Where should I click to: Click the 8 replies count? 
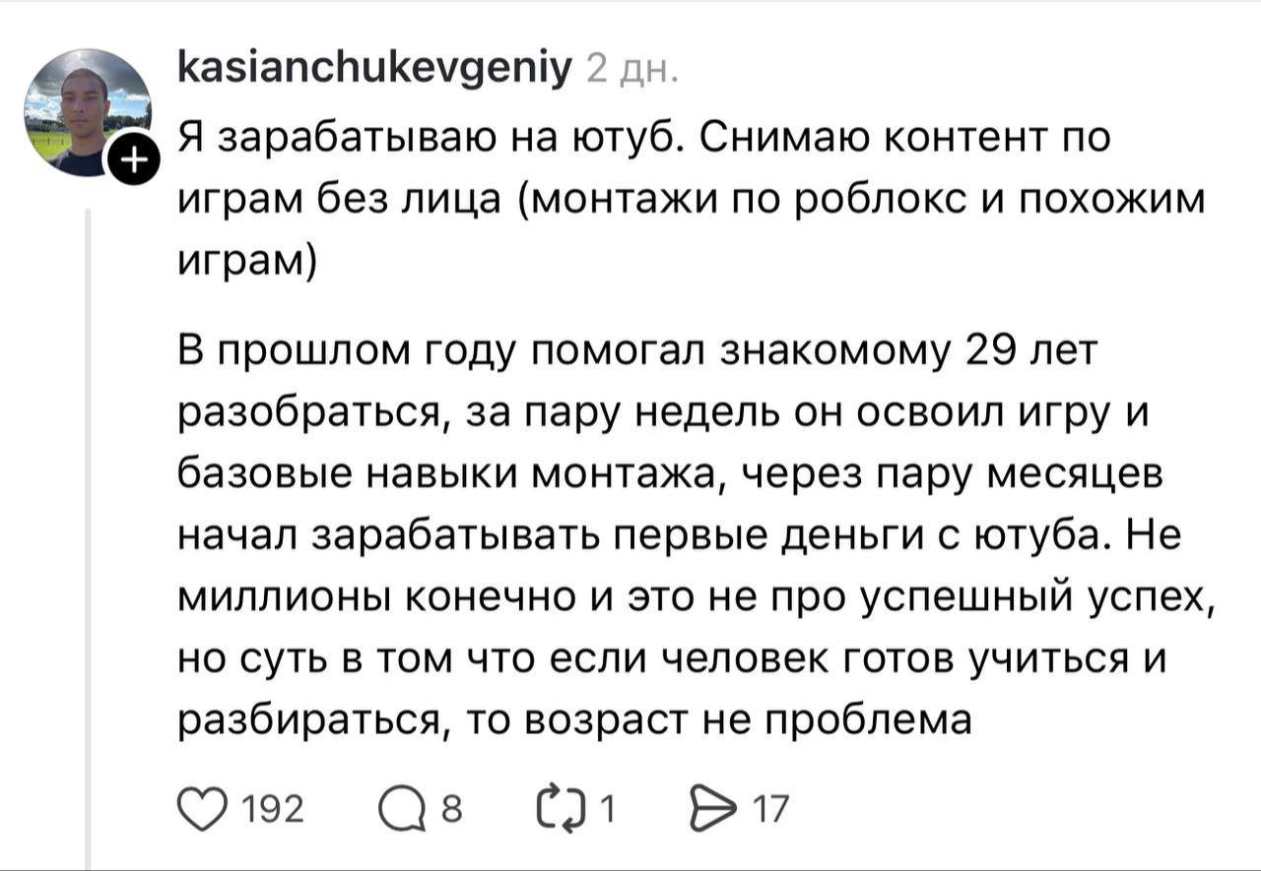[x=450, y=810]
